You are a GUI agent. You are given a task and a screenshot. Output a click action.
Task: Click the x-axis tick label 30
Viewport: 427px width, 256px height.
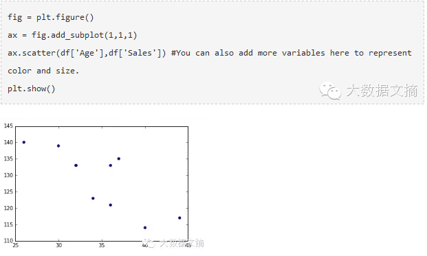[59, 245]
